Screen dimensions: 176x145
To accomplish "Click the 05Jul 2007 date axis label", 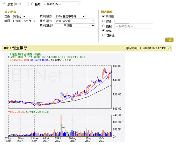I will pos(46,140).
